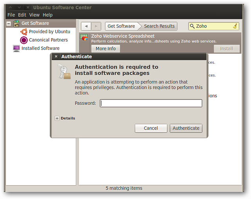This screenshot has height=199, width=251.
Task: Open the Edit menu
Action: coord(22,15)
